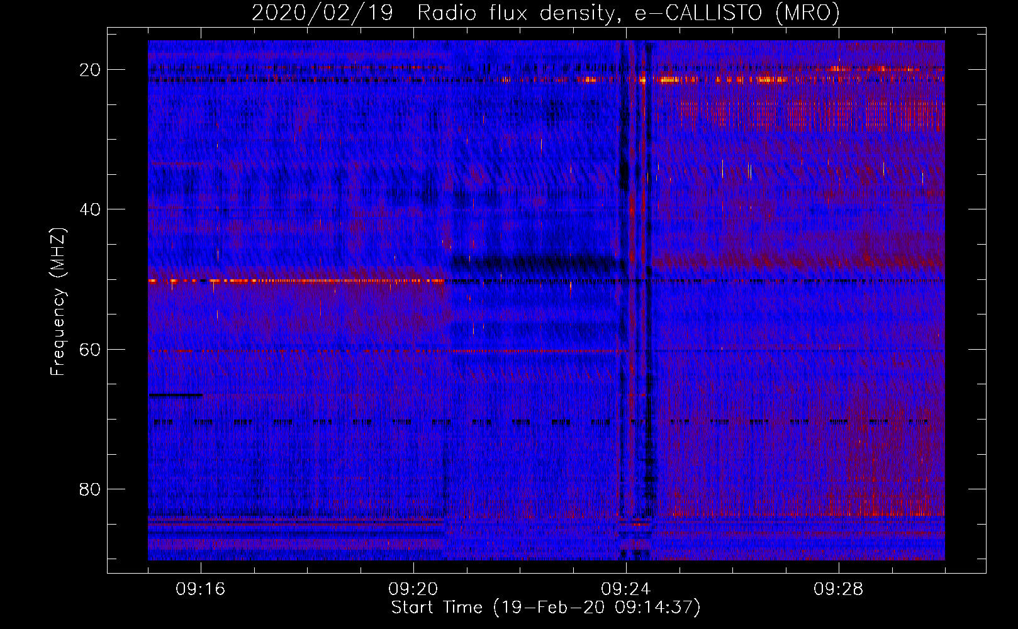The image size is (1018, 629).
Task: Click the 'Start Time (19-Feb-20 09:14:37)' label
Action: (x=545, y=608)
